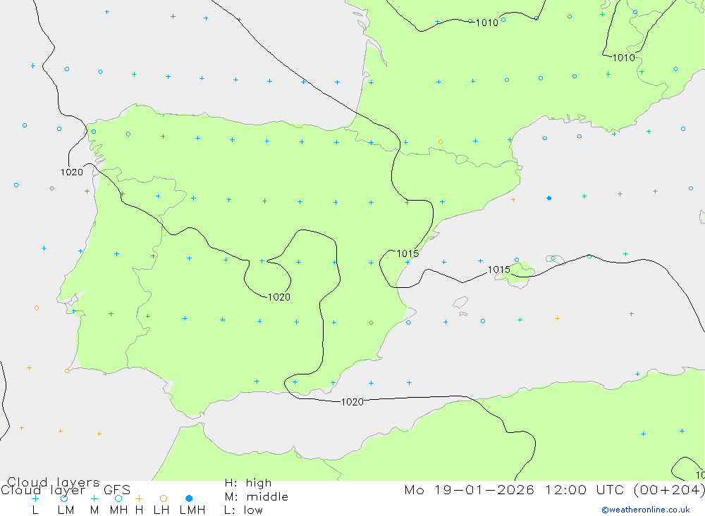Screen dimensions: 705x516
Task: Click the green circle MH legend symbol
Action: 118,498
